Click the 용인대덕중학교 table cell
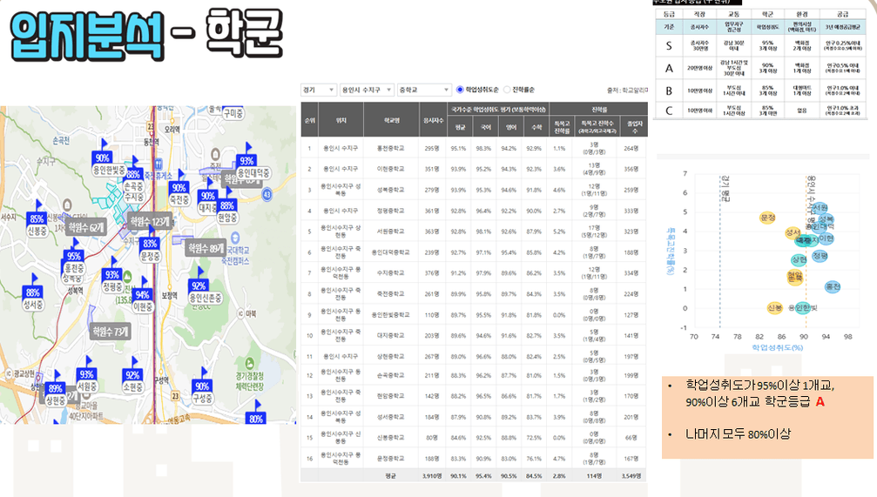Screen dimensions: 877x497 click(390, 252)
